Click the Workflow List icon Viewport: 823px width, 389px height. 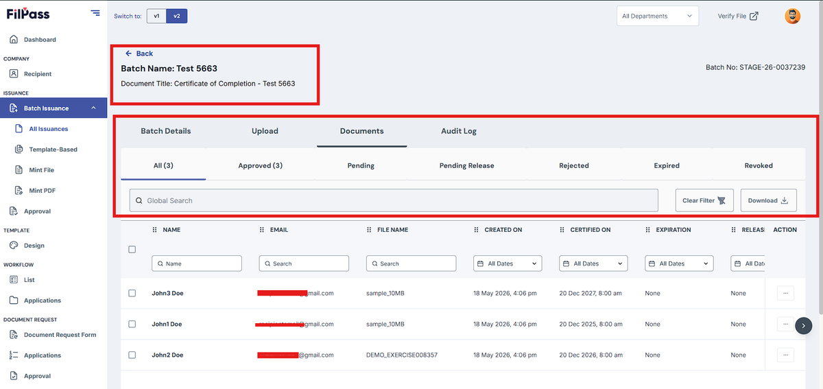pyautogui.click(x=14, y=280)
